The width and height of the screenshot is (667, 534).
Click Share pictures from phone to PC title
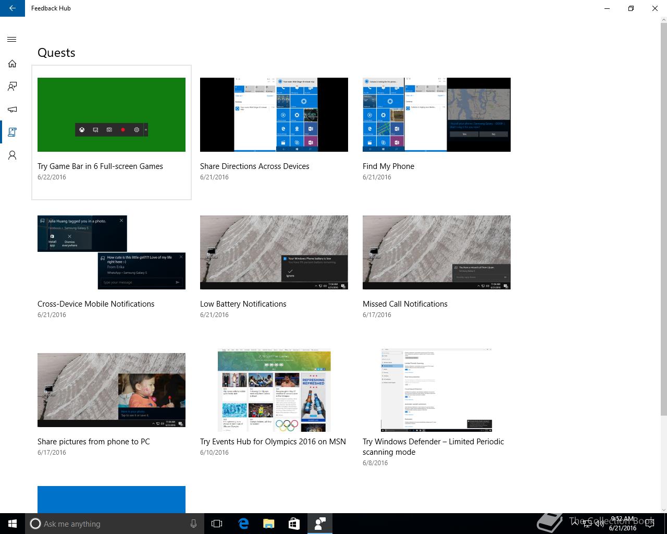coord(93,442)
